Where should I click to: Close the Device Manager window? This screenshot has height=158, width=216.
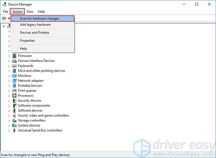pos(209,4)
